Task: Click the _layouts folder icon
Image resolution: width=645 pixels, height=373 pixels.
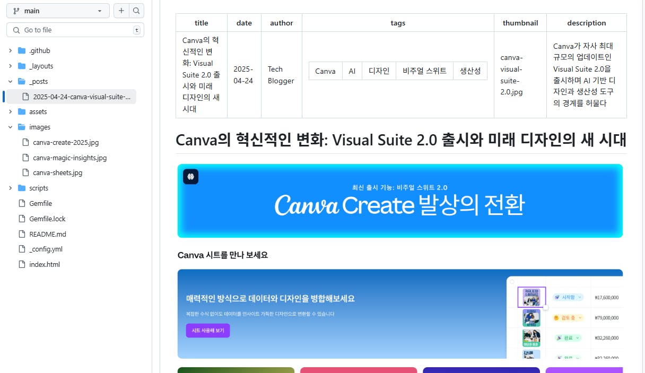Action: (22, 66)
